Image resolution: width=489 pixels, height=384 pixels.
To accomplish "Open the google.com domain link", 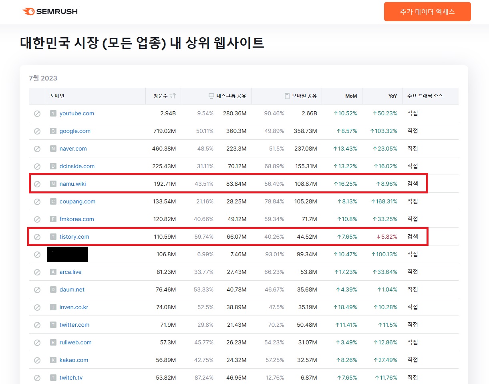I will (75, 131).
